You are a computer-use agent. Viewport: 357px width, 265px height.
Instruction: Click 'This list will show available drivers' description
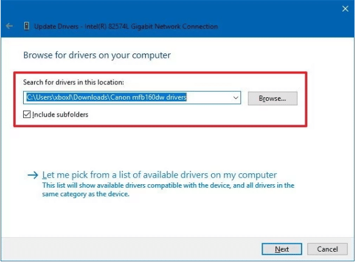tap(168, 190)
